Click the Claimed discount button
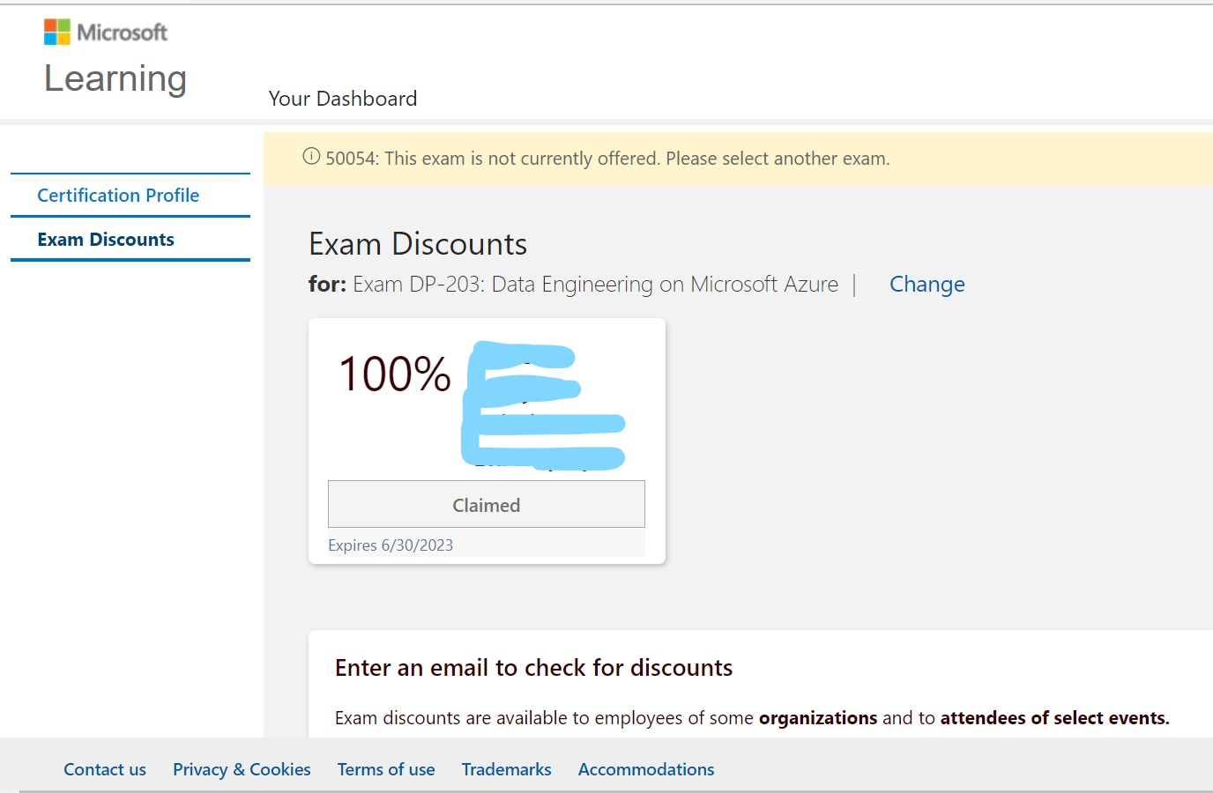1213x793 pixels. tap(487, 505)
